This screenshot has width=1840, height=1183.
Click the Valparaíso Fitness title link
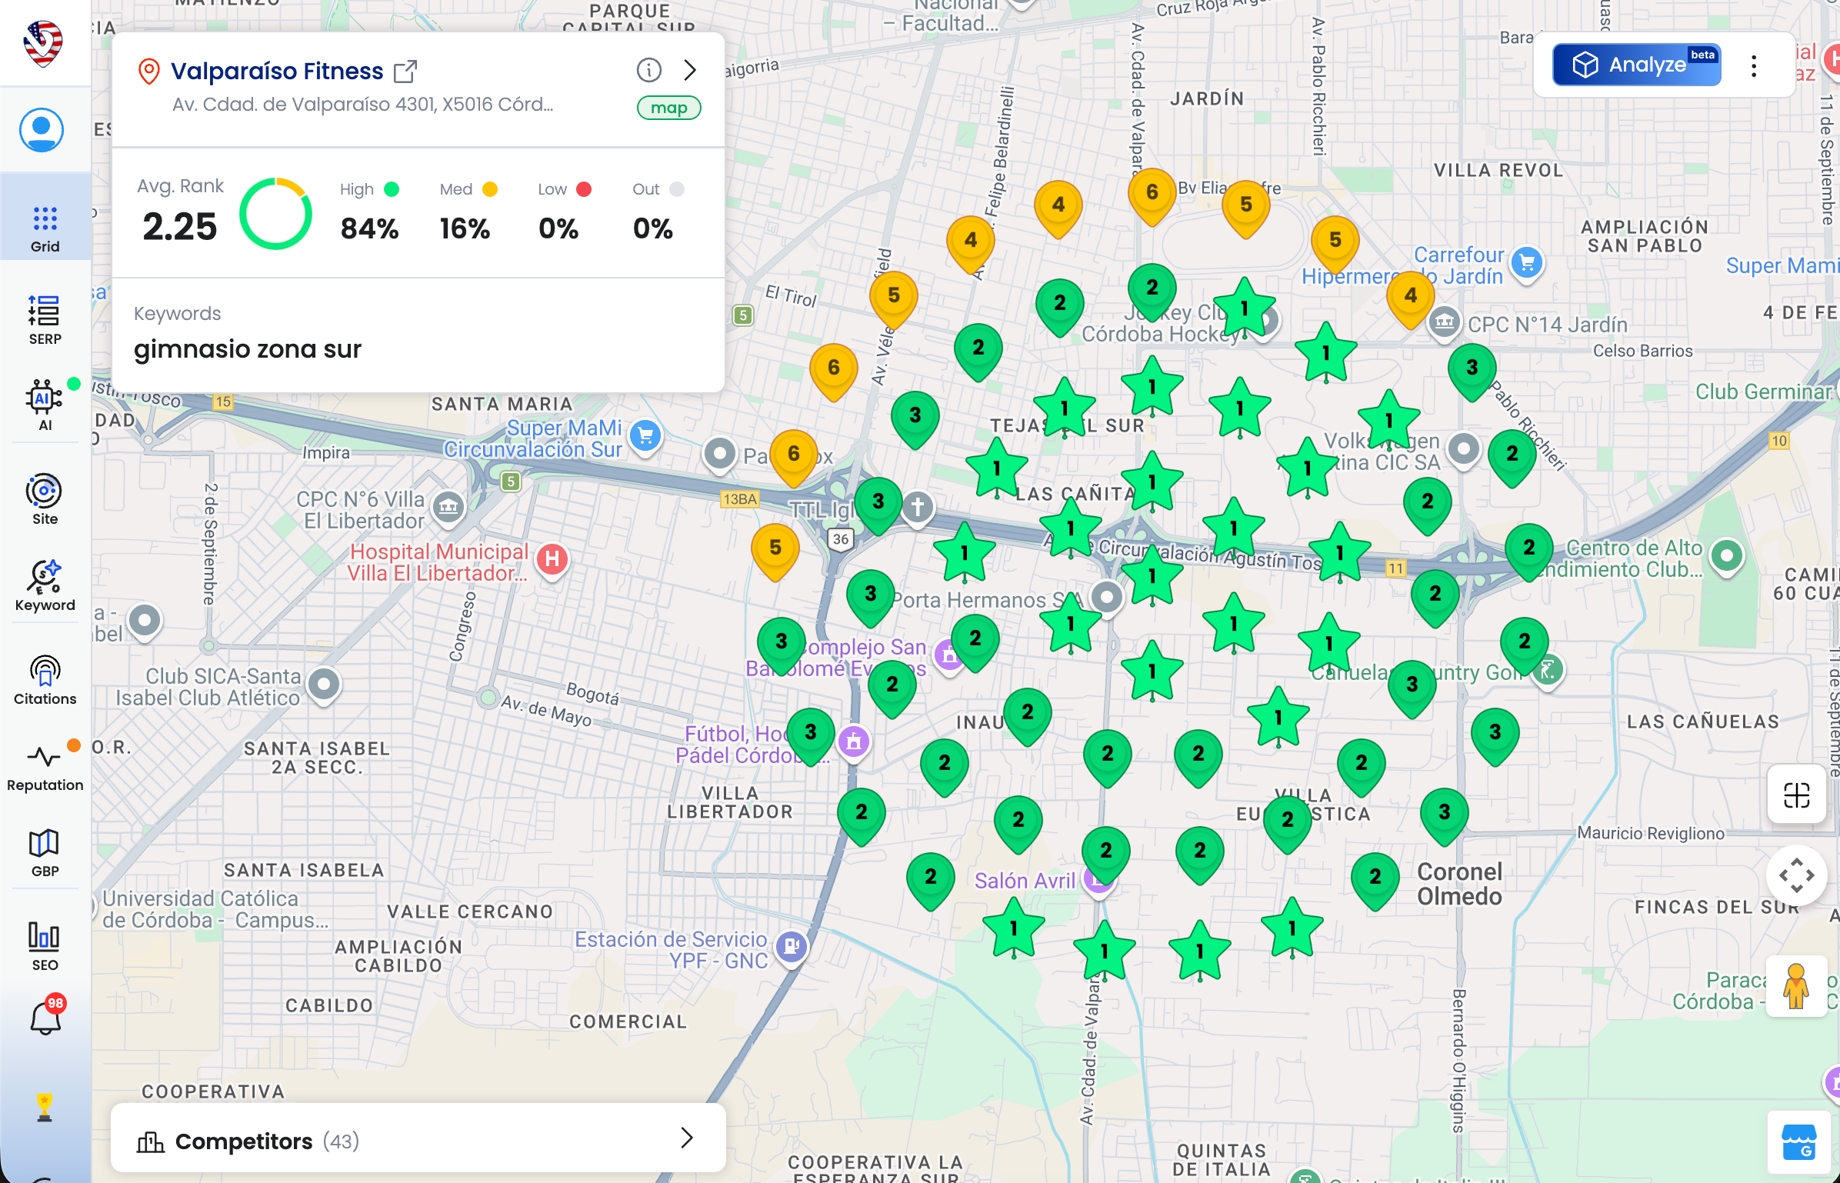[x=277, y=72]
